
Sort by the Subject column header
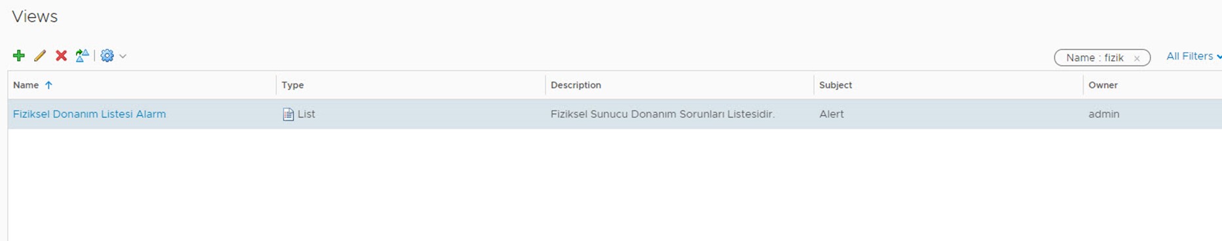point(836,85)
